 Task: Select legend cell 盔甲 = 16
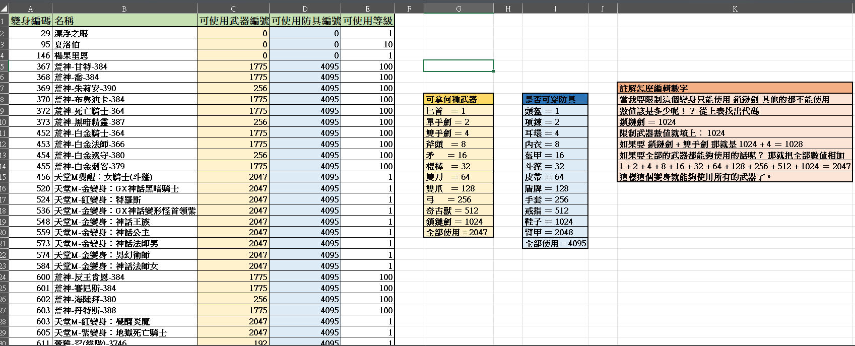(555, 155)
